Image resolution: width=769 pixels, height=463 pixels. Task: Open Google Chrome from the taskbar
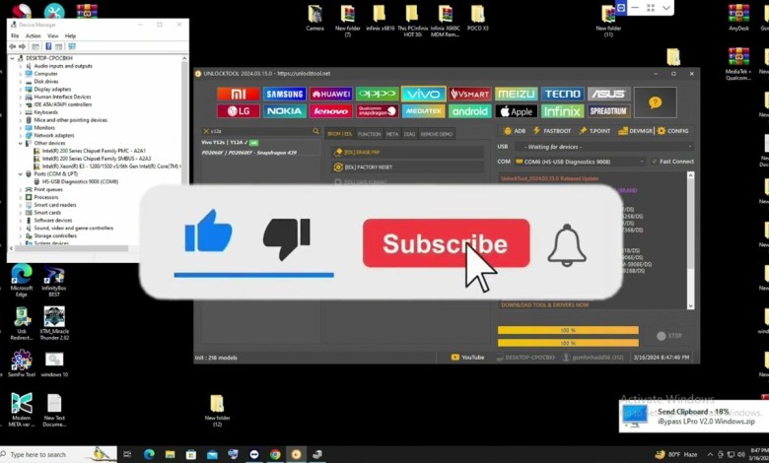point(275,455)
